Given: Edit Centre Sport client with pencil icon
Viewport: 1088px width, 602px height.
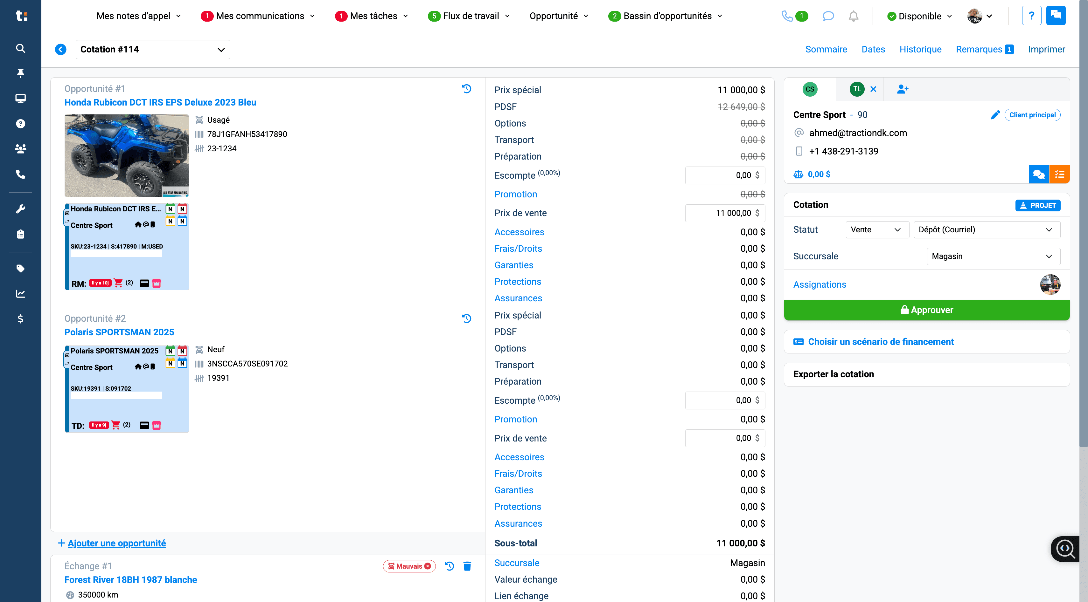Looking at the screenshot, I should pyautogui.click(x=995, y=115).
